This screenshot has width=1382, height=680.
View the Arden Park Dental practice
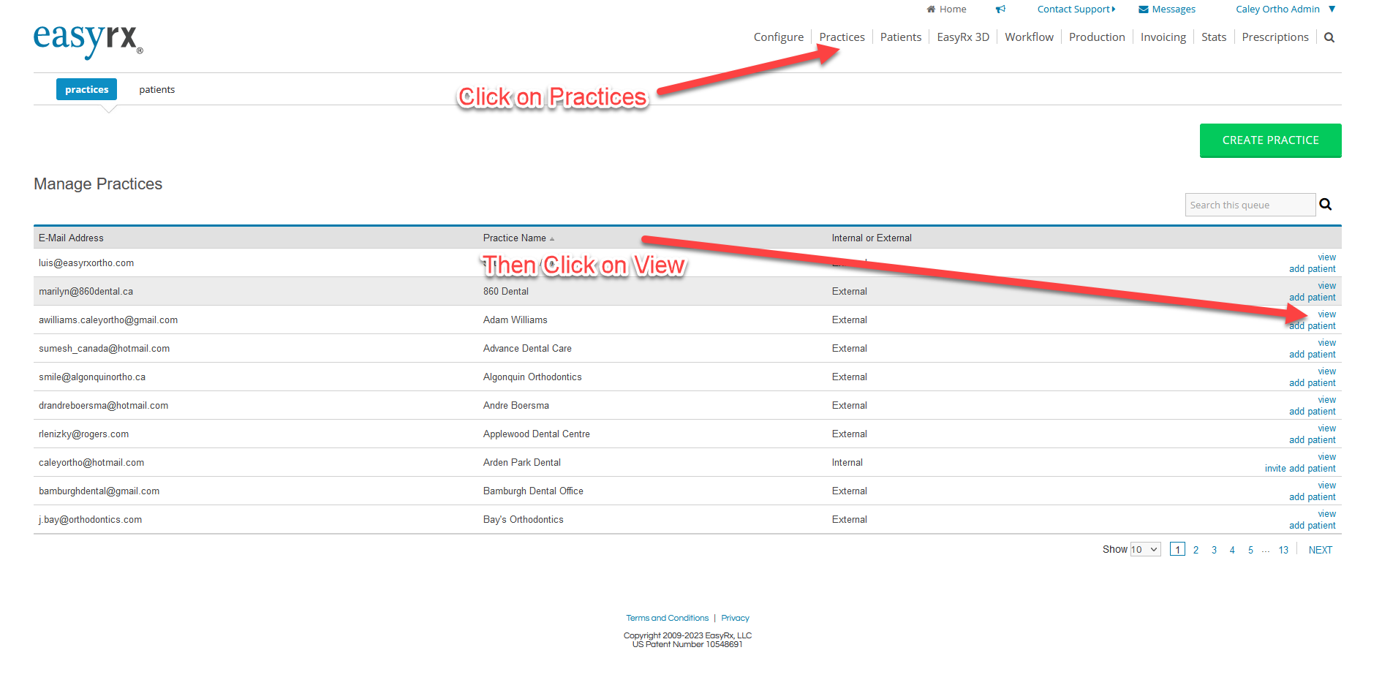[x=1326, y=457]
